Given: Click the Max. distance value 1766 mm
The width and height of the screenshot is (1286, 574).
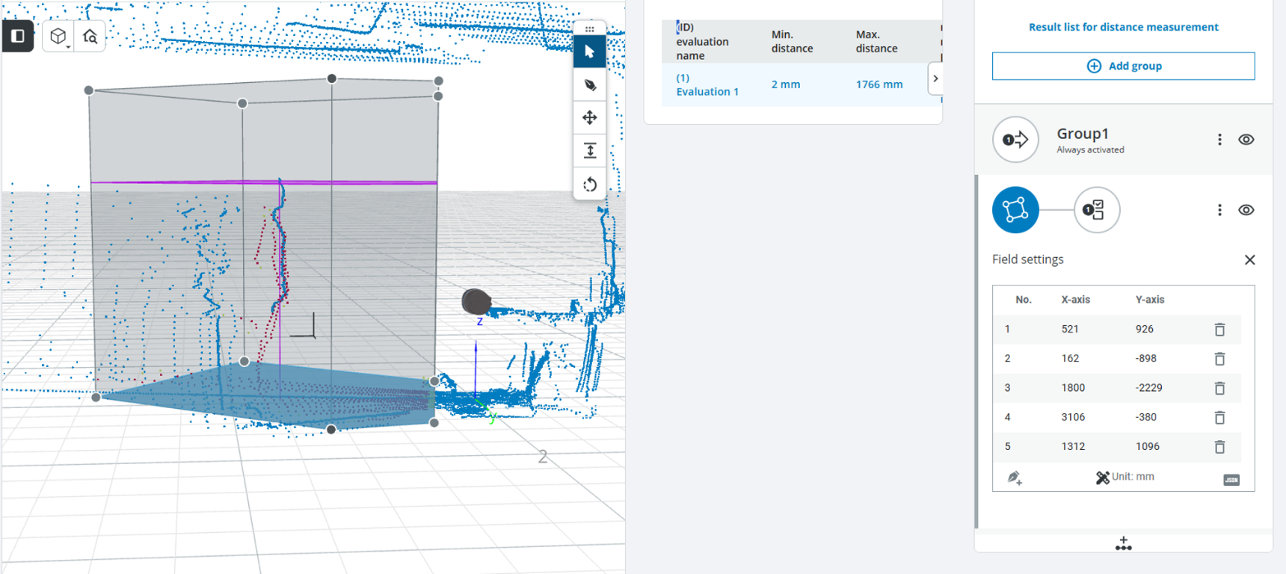Looking at the screenshot, I should [x=879, y=84].
